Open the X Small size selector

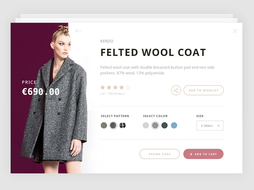pyautogui.click(x=210, y=125)
